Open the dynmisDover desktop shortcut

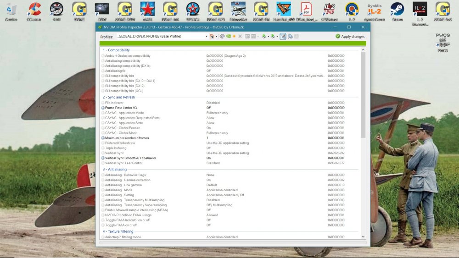coord(375,12)
